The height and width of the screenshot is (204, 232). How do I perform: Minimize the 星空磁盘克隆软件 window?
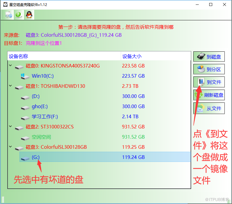197,4
